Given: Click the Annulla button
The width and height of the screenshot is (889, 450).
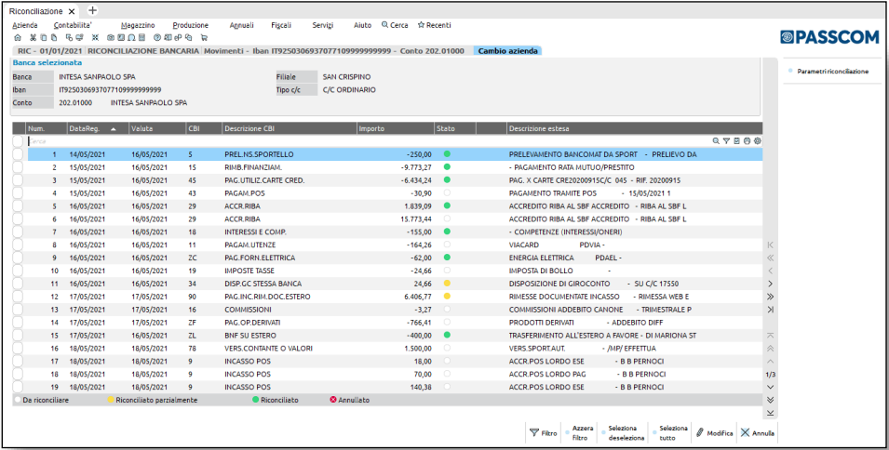Looking at the screenshot, I should tap(758, 433).
